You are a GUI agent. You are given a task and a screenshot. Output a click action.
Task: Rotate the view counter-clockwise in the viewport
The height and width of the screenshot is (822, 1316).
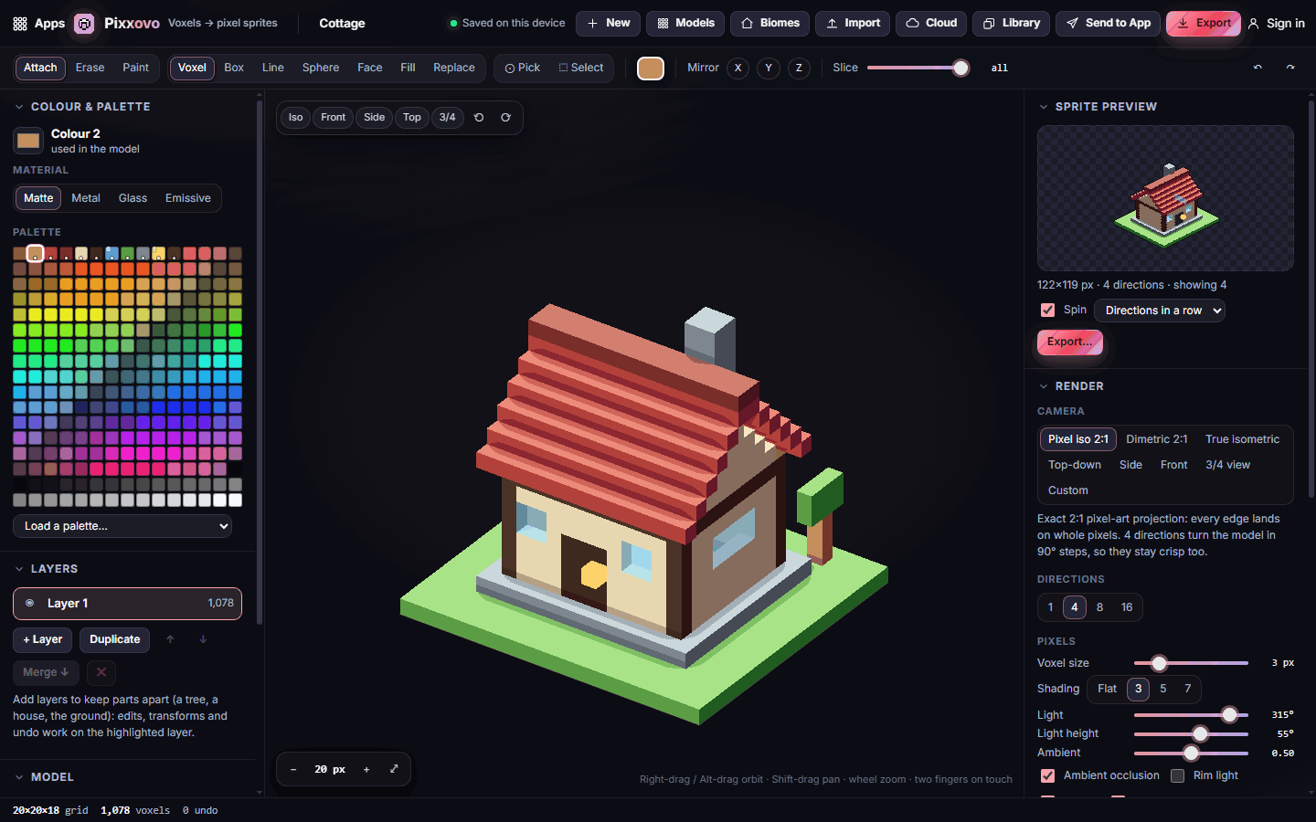pos(479,117)
